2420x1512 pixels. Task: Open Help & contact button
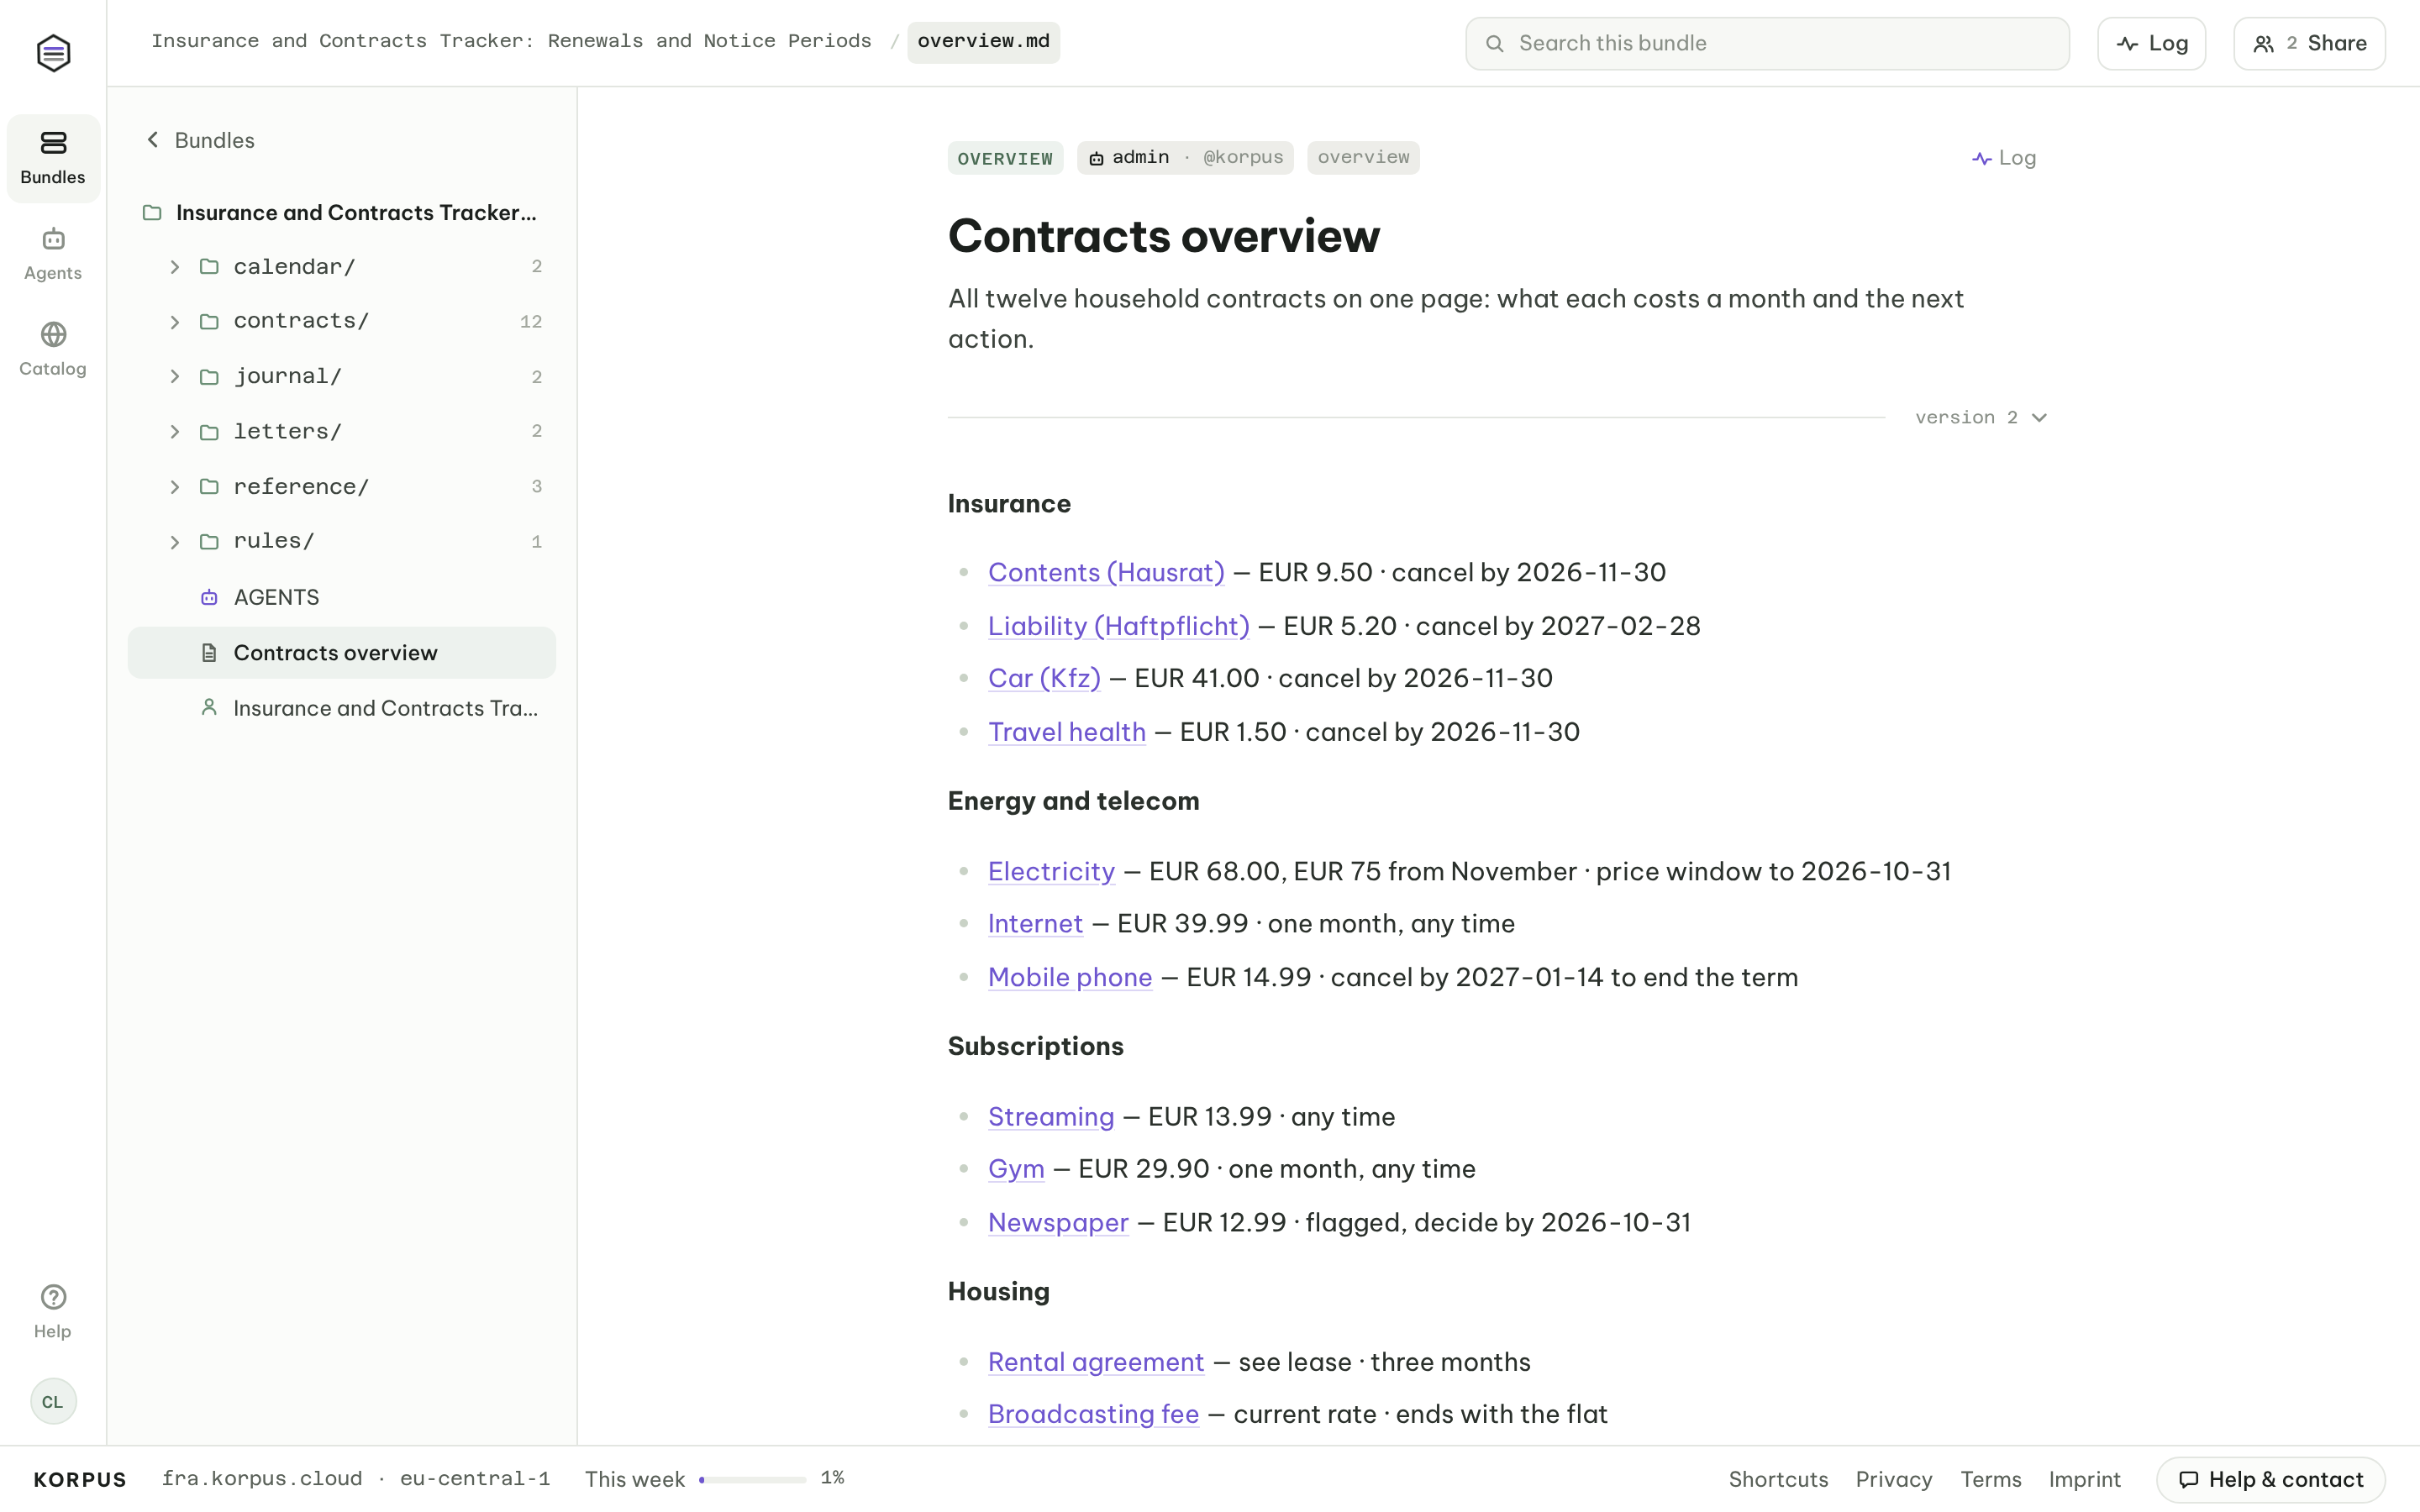tap(2270, 1480)
